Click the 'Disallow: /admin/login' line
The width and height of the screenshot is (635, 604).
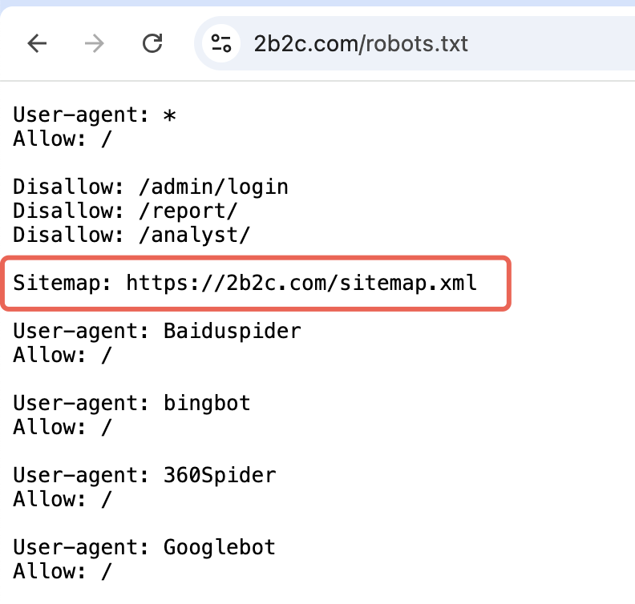click(151, 187)
